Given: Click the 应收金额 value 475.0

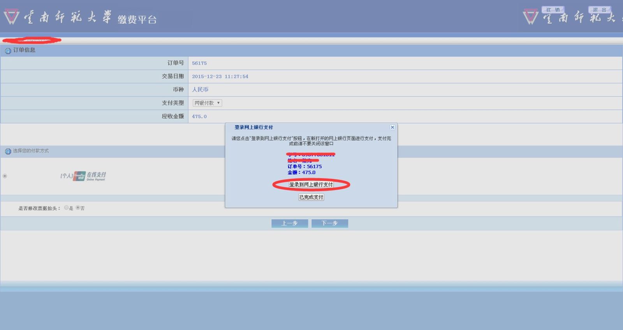Looking at the screenshot, I should [199, 117].
